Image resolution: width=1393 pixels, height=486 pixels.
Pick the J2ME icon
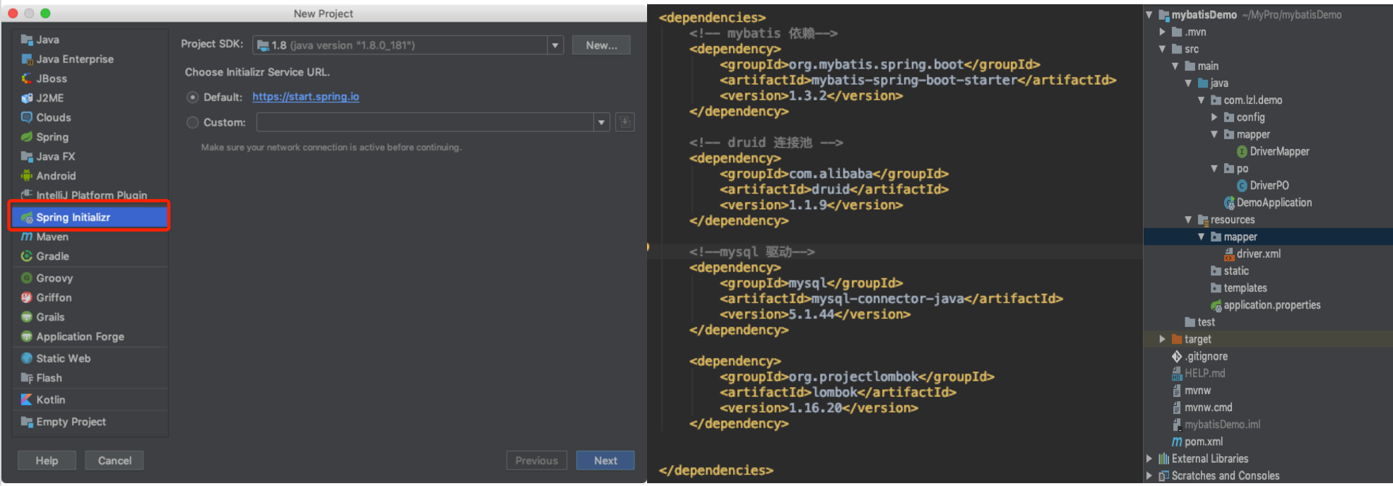click(27, 98)
